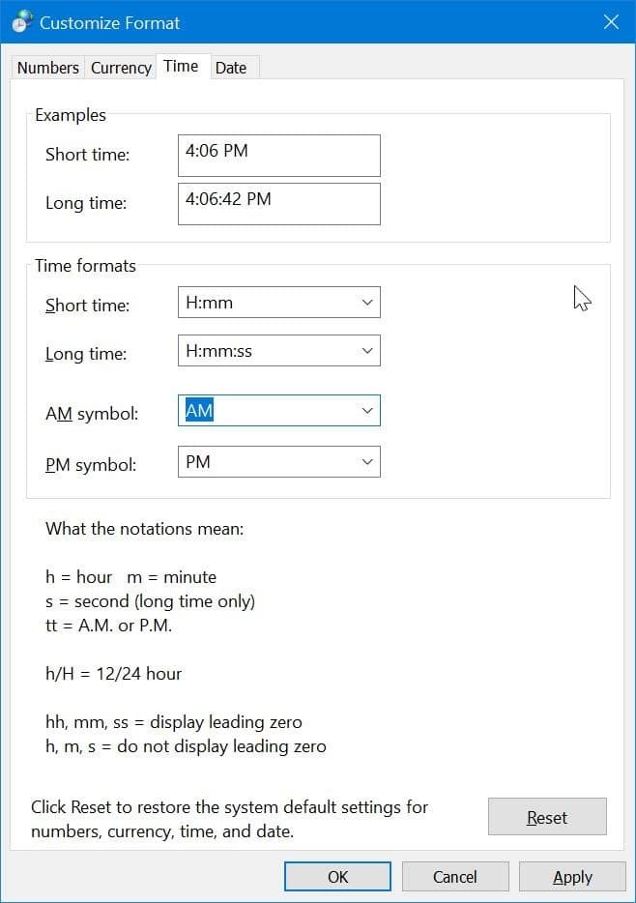636x903 pixels.
Task: Expand the Long time format dropdown arrow
Action: [x=367, y=351]
